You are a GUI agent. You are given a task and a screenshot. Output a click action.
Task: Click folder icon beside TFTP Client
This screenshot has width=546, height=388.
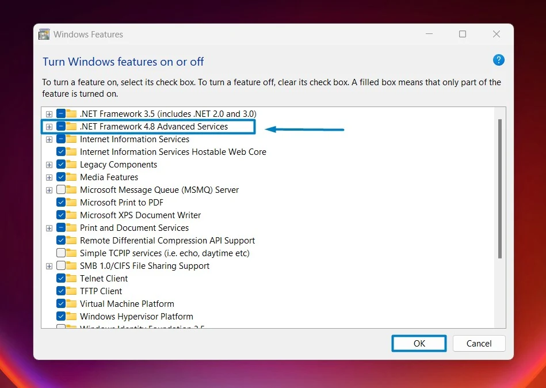[x=71, y=291]
